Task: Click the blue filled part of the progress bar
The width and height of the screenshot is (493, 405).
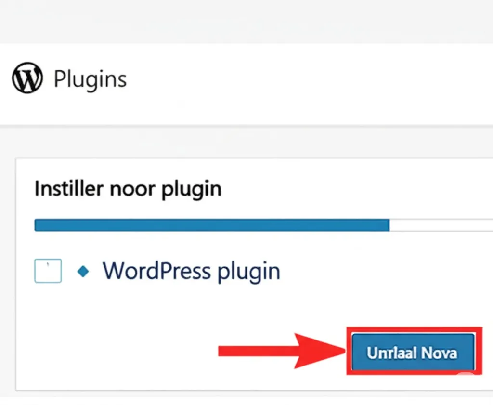Action: (x=212, y=225)
